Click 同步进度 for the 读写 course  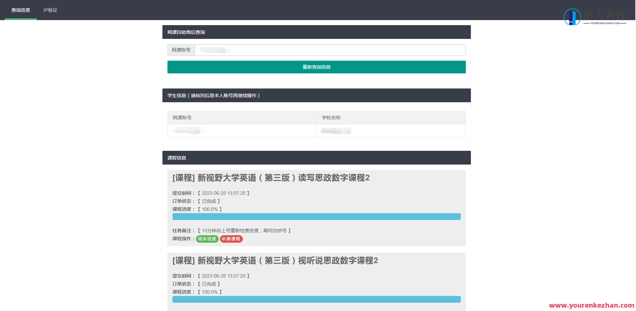(x=207, y=239)
